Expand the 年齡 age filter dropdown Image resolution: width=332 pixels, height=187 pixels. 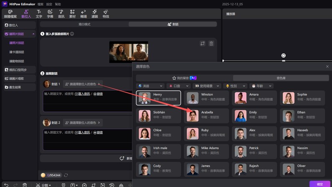click(263, 86)
